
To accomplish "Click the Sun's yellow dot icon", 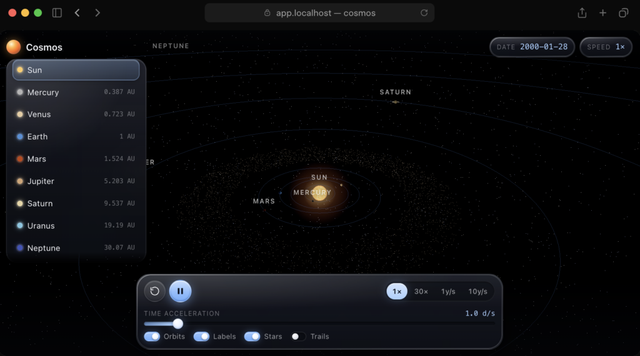I will pyautogui.click(x=19, y=70).
